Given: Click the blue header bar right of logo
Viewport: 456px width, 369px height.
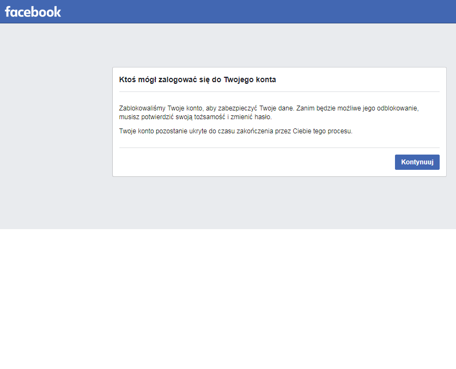Looking at the screenshot, I should pyautogui.click(x=245, y=11).
